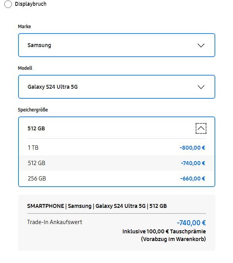
Task: Click the Inklusive 100,00 € Tauschprämie note
Action: pyautogui.click(x=164, y=231)
